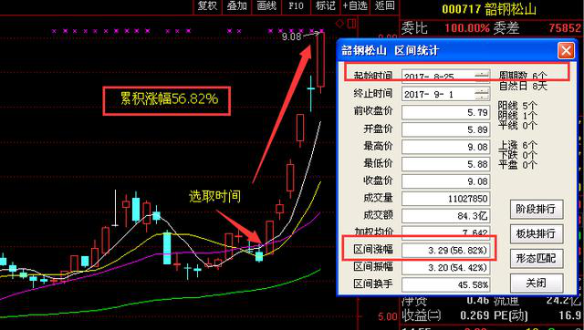
Task: Click the diamond marker icon above chart
Action: [x=339, y=24]
